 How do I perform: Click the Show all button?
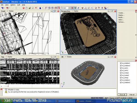coord(122,94)
